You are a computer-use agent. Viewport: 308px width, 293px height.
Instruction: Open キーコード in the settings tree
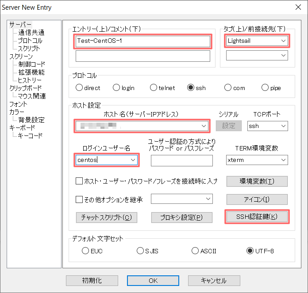click(30, 136)
